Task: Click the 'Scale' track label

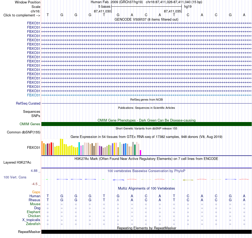Action: pyautogui.click(x=36, y=7)
